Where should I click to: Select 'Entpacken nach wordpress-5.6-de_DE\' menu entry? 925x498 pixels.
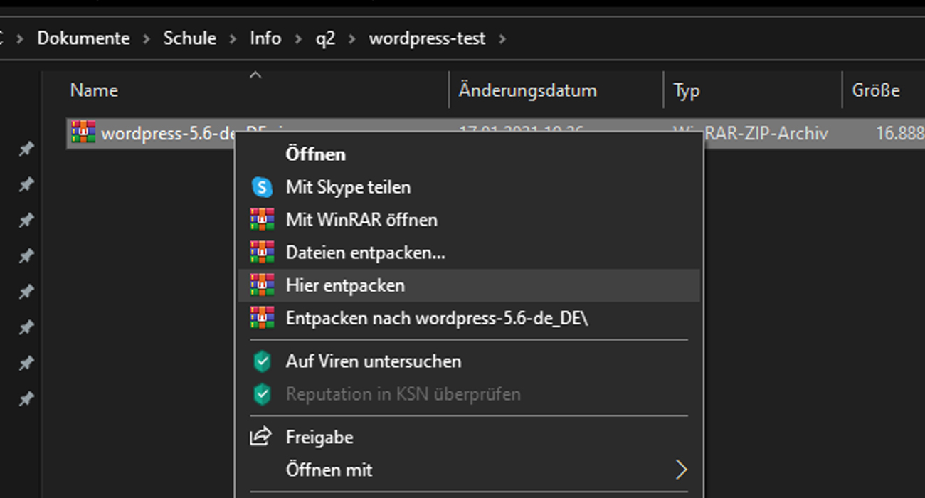[x=437, y=318]
